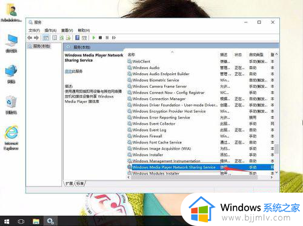Screen dimensions: 303x226
Task: Select Windows Font Cache Service row
Action: click(x=200, y=142)
